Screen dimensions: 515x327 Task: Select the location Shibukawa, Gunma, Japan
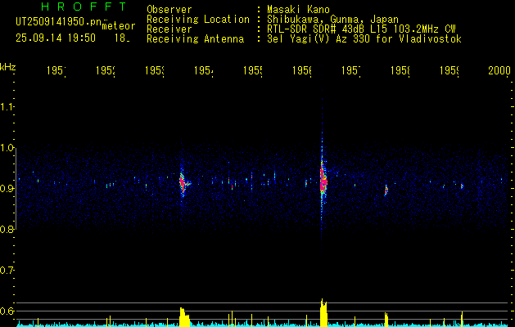click(332, 20)
